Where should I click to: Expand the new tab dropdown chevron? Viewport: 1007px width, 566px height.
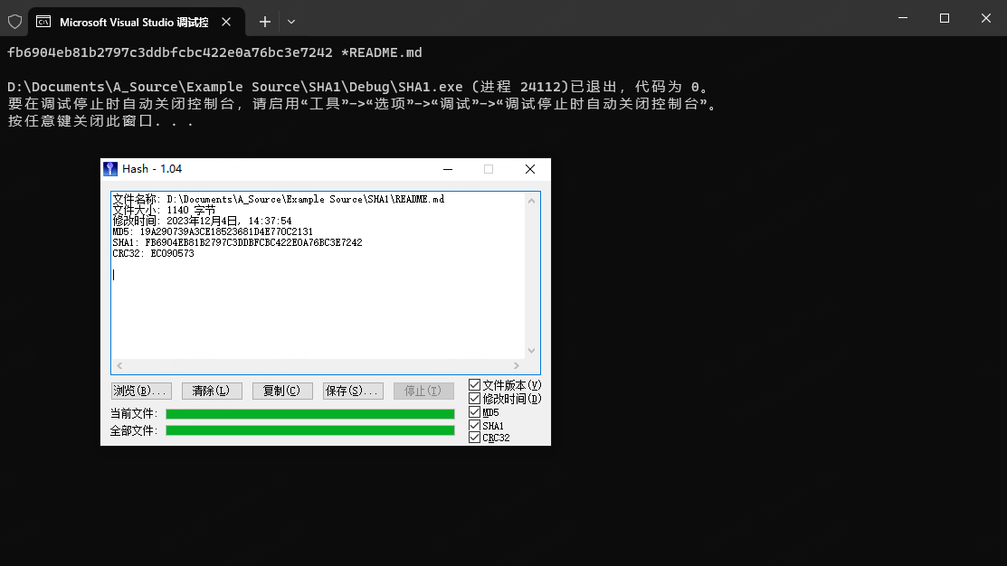(x=291, y=21)
